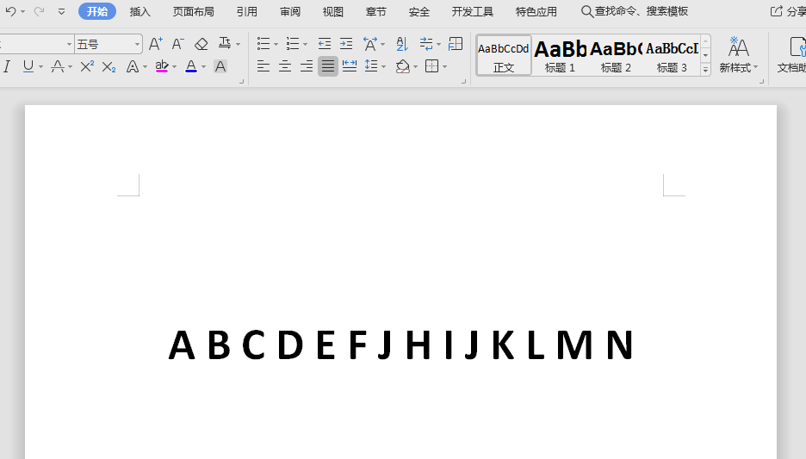Image resolution: width=806 pixels, height=459 pixels.
Task: Switch to the 开始 tab
Action: point(97,11)
